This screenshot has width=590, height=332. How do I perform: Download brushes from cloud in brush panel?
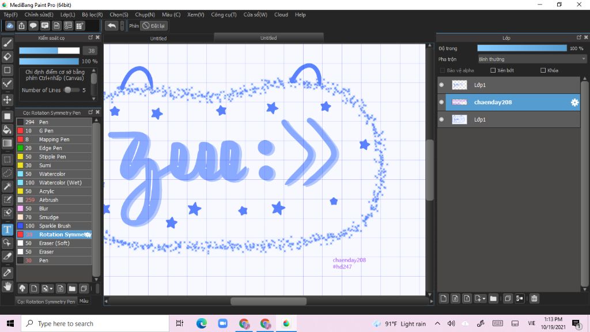[22, 288]
